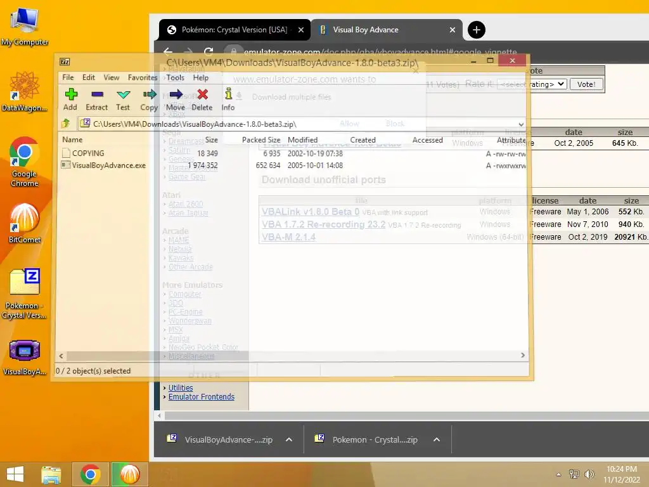Open BitComet from the taskbar

point(129,474)
